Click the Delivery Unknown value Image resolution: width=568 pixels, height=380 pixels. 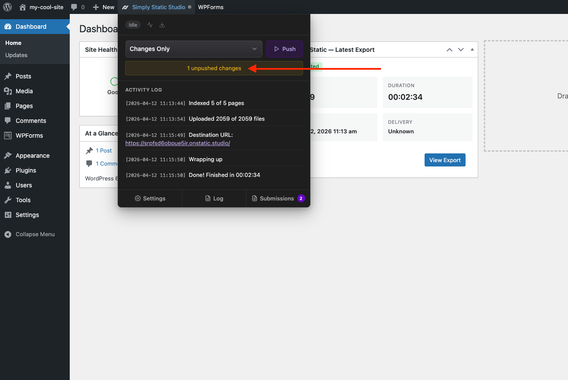point(401,131)
